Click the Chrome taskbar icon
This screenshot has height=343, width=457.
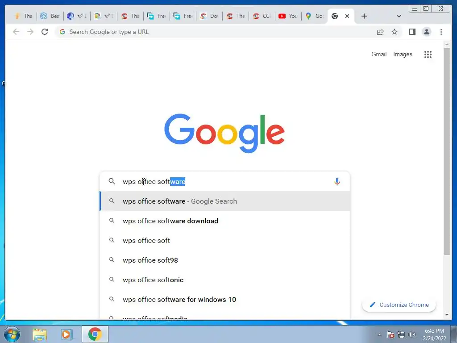pyautogui.click(x=95, y=334)
